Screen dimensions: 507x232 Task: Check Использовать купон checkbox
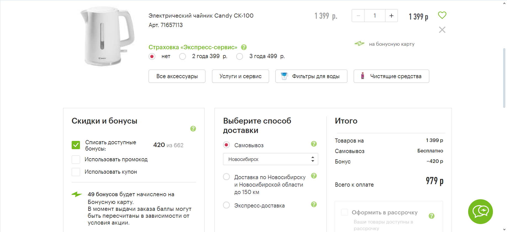tap(76, 172)
